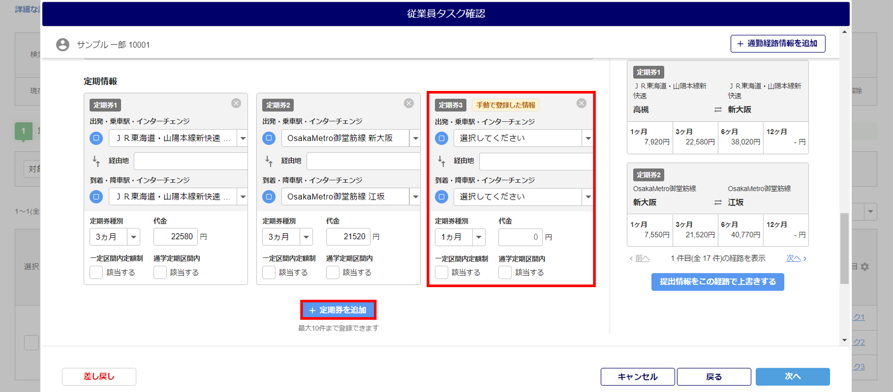
Task: Click the round-trip arrows between 新大阪 and 江坂
Action: (718, 202)
